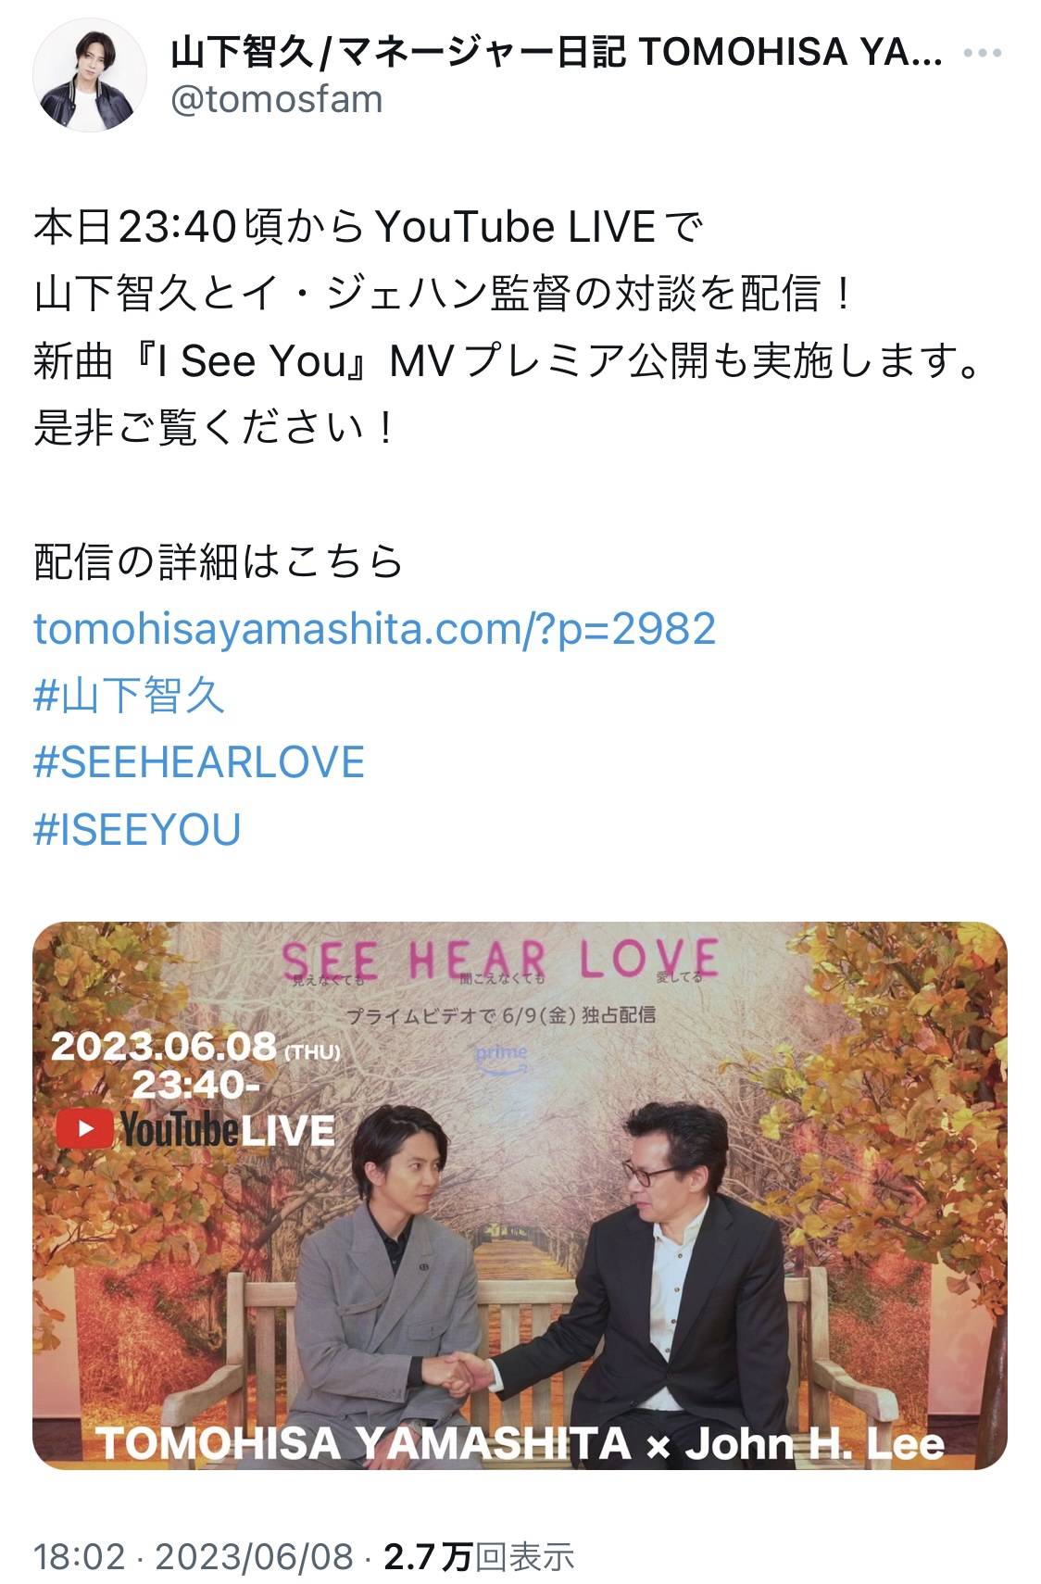The height and width of the screenshot is (1584, 1041).
Task: Click the 配信の詳細はこちら text line
Action: 219,561
